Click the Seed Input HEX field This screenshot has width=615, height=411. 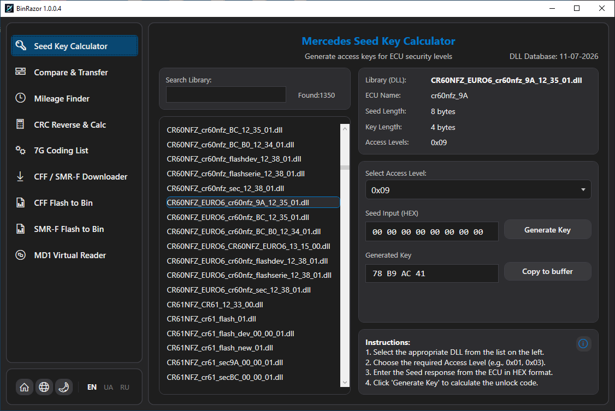[x=432, y=231]
